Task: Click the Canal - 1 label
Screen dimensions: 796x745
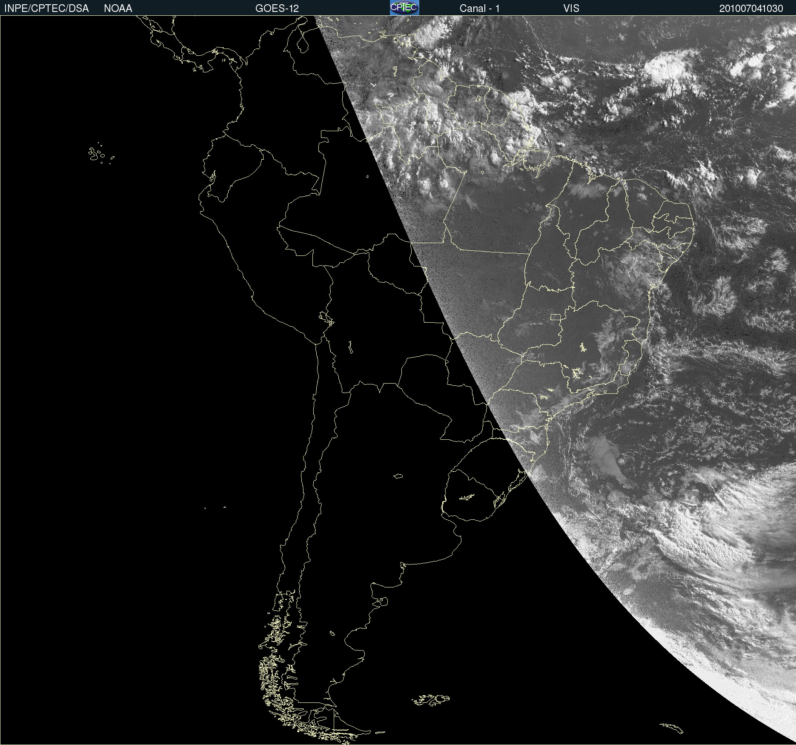Action: 480,9
